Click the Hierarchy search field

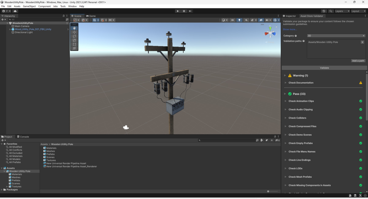(36, 20)
